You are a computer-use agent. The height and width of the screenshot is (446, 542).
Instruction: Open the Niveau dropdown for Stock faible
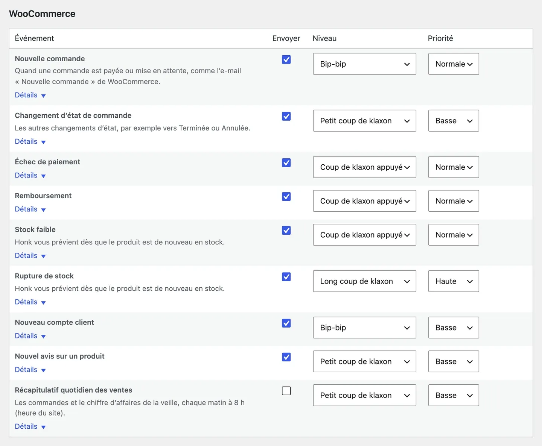click(364, 235)
